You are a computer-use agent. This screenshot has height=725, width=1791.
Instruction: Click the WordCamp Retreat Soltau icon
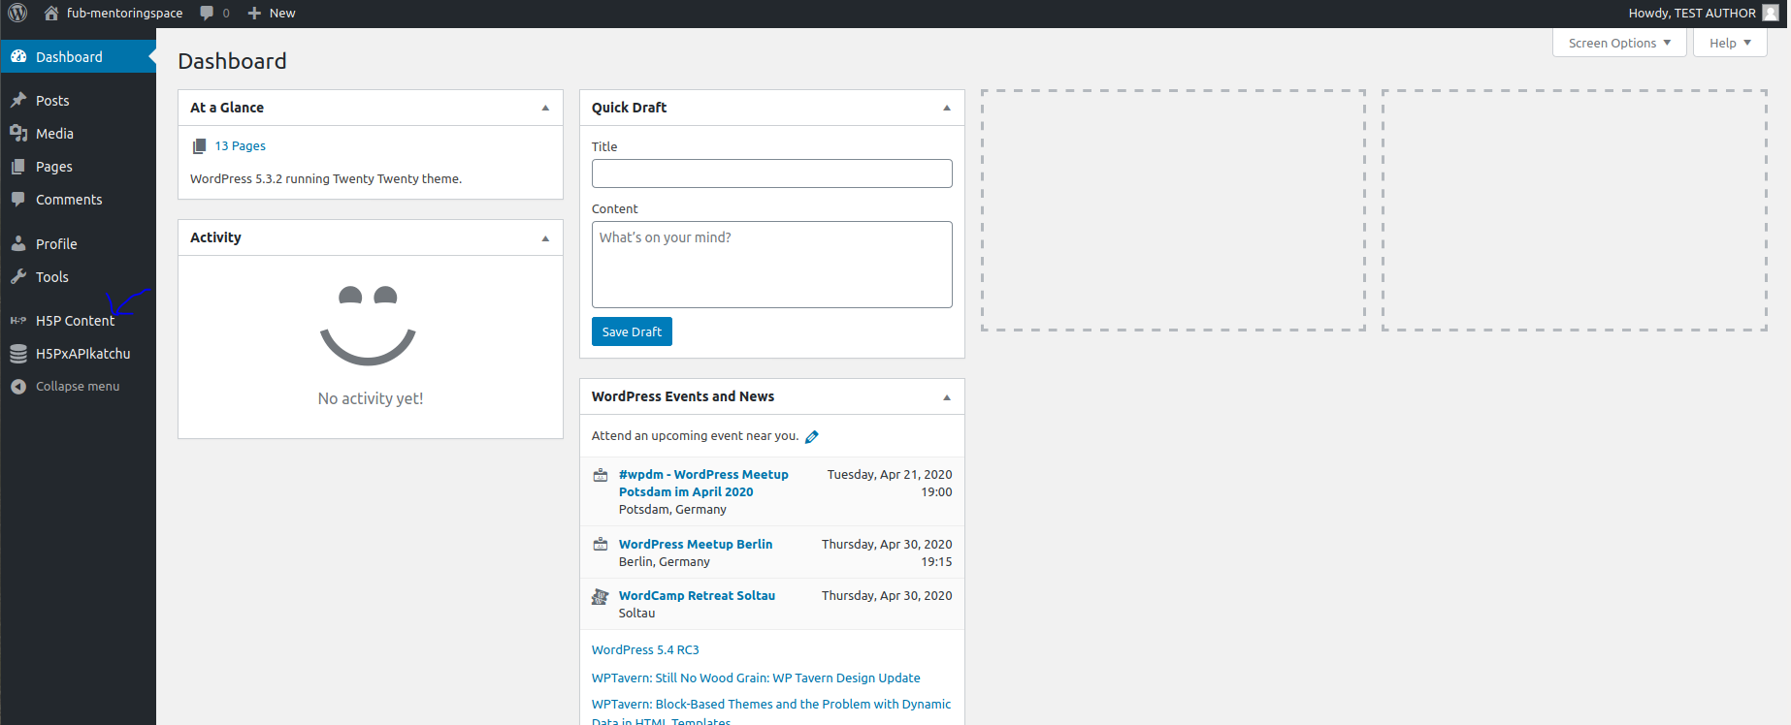click(601, 596)
